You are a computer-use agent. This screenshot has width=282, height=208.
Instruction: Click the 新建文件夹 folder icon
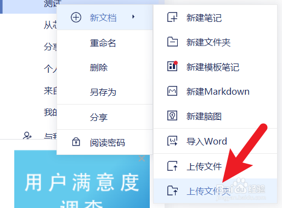[x=172, y=42]
